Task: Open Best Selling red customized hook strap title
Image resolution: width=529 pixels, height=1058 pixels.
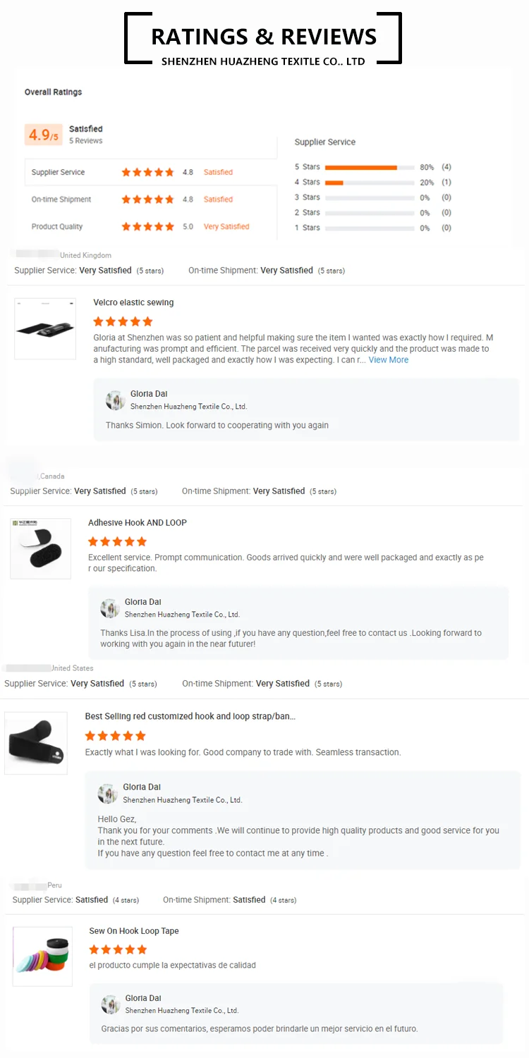Action: point(190,716)
